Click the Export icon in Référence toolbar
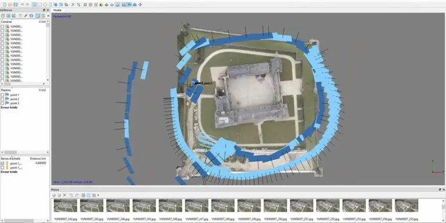This screenshot has height=223, width=446. (8, 16)
